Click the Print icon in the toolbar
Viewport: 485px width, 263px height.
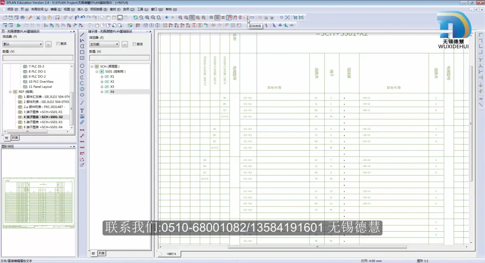click(22, 18)
